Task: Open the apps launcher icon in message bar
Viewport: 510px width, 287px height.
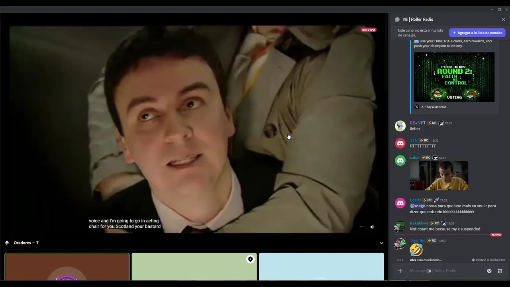Action: pyautogui.click(x=500, y=271)
